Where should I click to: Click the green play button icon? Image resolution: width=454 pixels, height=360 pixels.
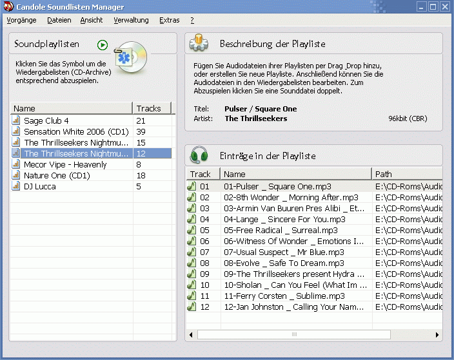point(103,44)
